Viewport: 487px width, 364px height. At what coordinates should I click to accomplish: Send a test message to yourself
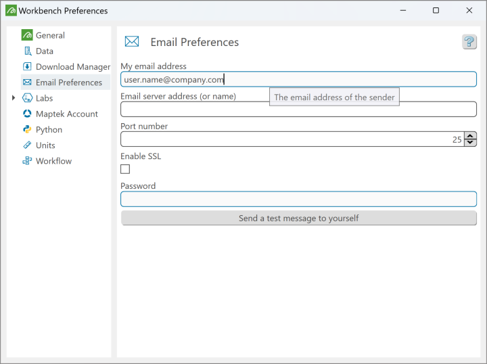point(298,219)
